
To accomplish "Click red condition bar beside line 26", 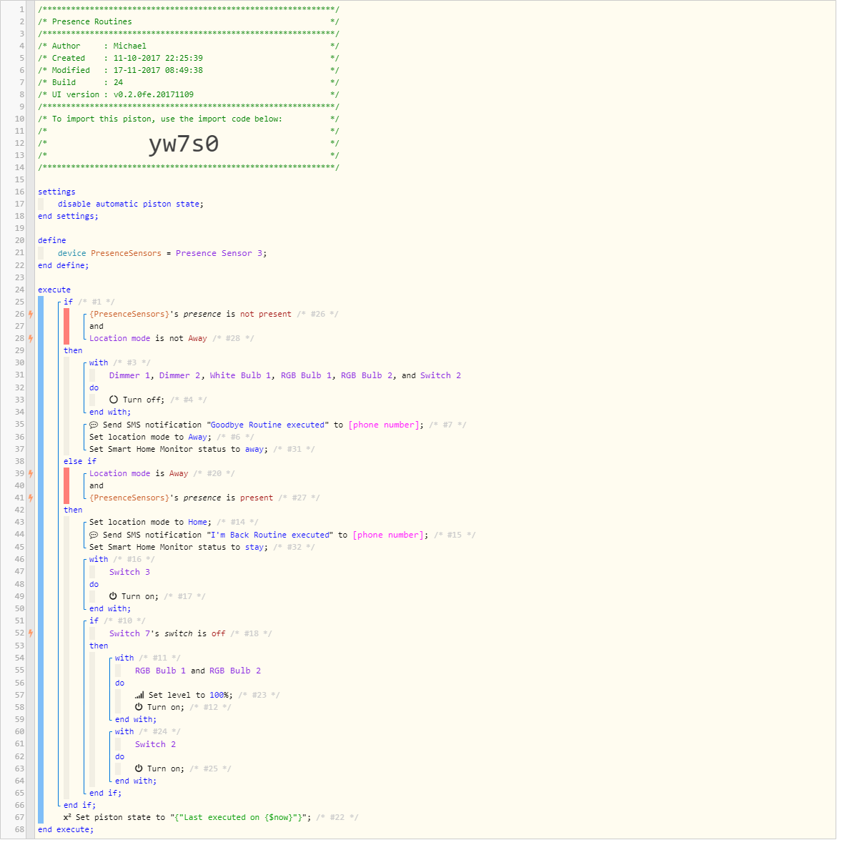I will click(66, 327).
